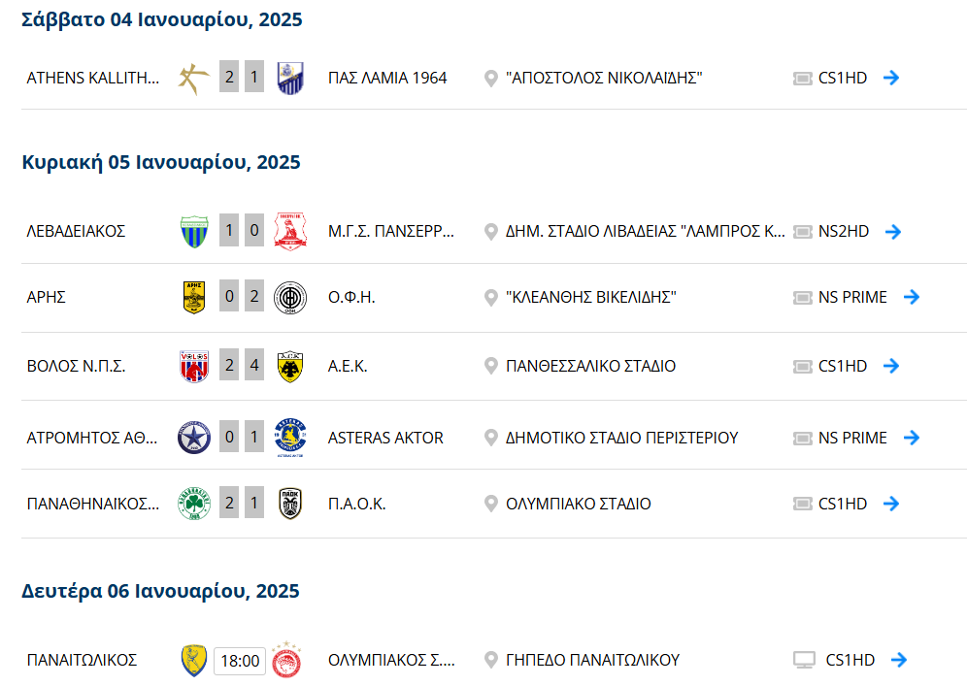967x686 pixels.
Task: Open details arrow for Παναιτωλικός vs Ολυμπιακός
Action: (899, 660)
